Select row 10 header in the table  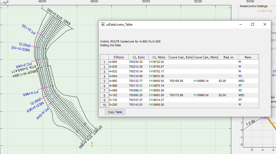point(104,105)
